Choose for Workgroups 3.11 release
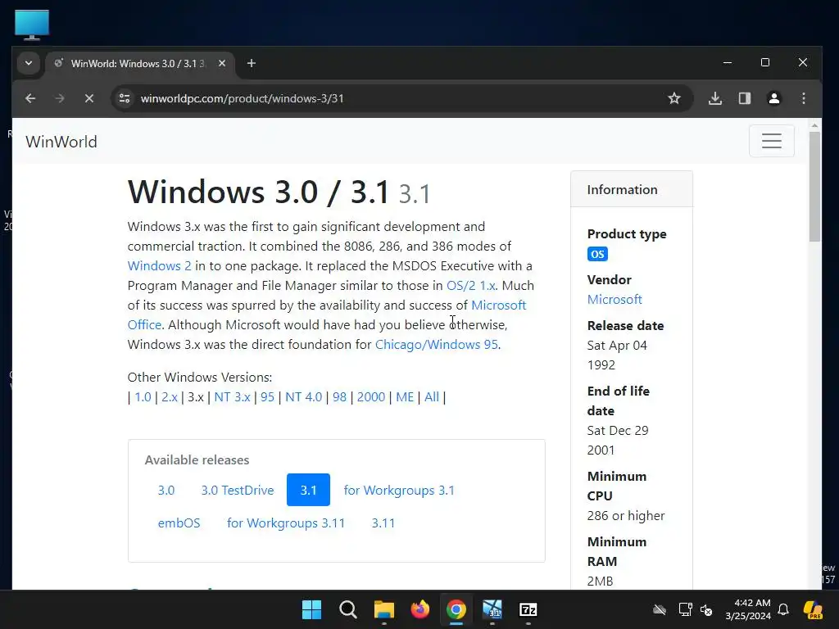839x629 pixels. tap(286, 523)
